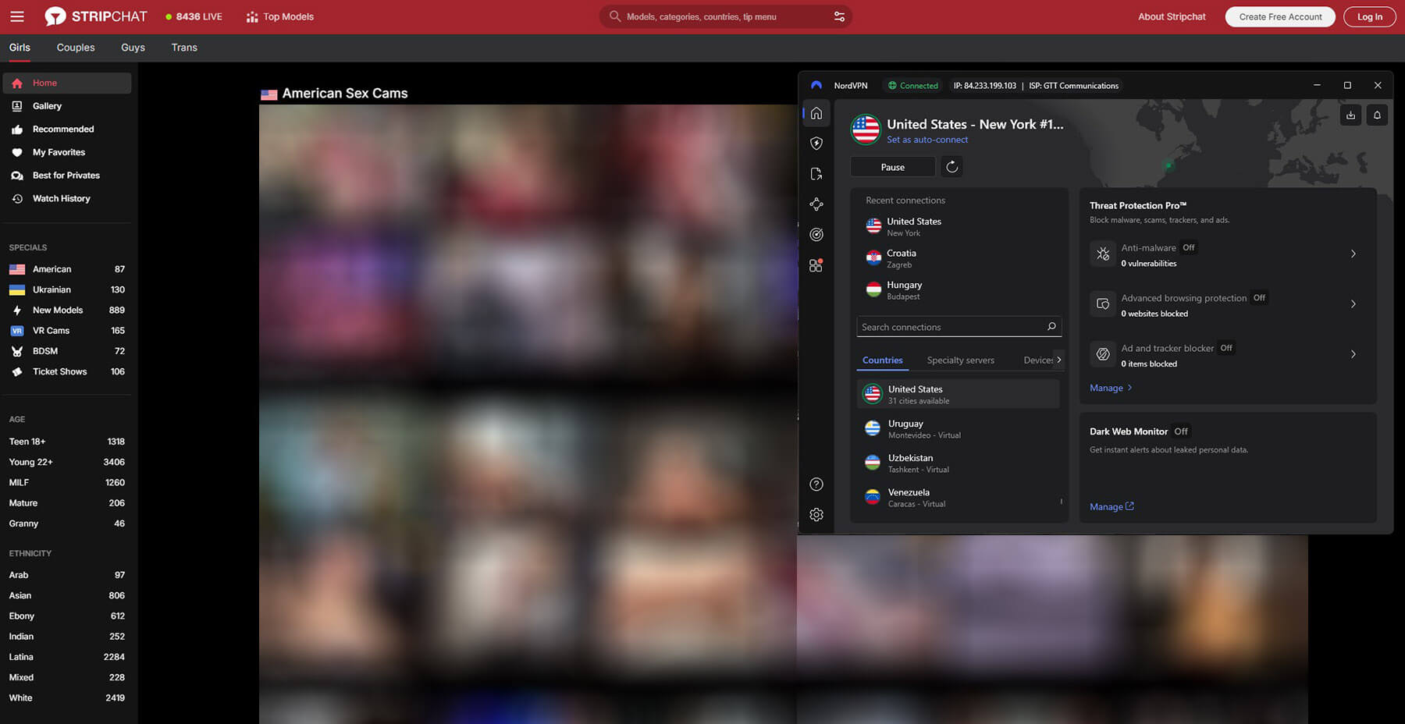This screenshot has height=724, width=1405.
Task: Open NordVPN Home panel
Action: coord(816,113)
